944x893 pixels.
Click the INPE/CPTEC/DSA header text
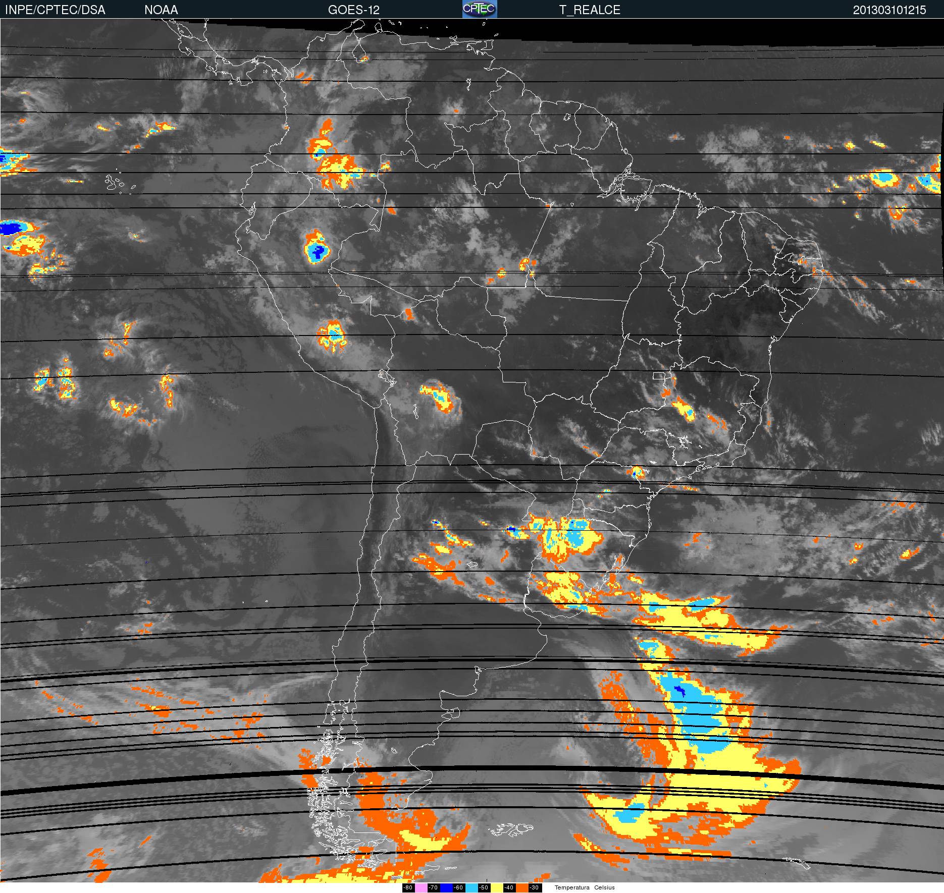pyautogui.click(x=55, y=10)
